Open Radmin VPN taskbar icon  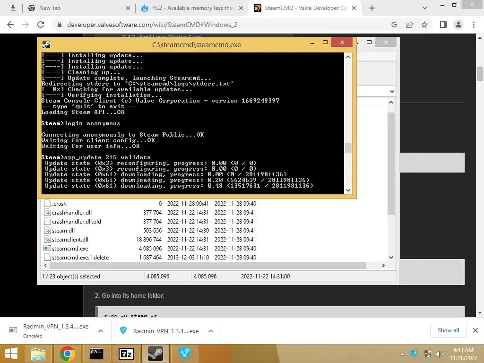click(x=185, y=354)
